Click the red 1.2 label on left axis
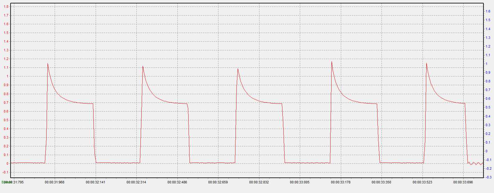 tap(6, 59)
